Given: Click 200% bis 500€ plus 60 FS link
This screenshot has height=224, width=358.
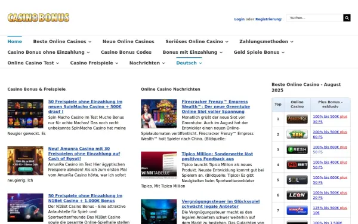Looking at the screenshot, I should click(330, 134).
